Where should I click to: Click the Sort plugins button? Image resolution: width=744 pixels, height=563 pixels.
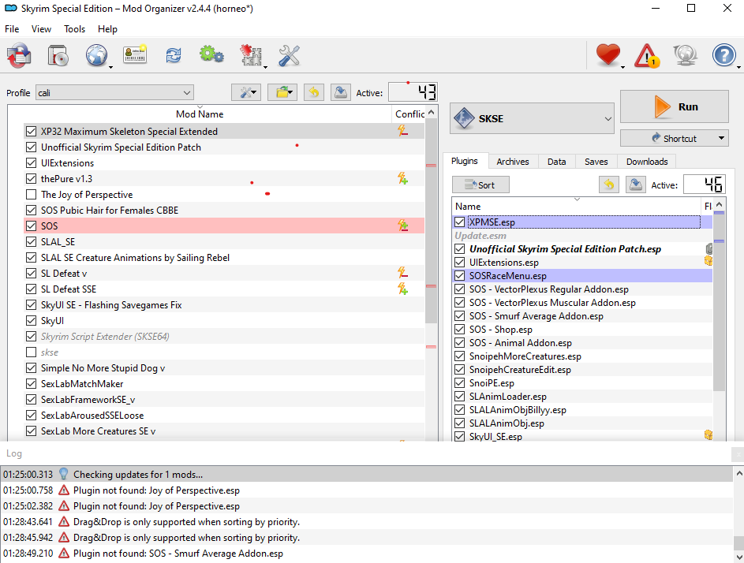point(480,185)
